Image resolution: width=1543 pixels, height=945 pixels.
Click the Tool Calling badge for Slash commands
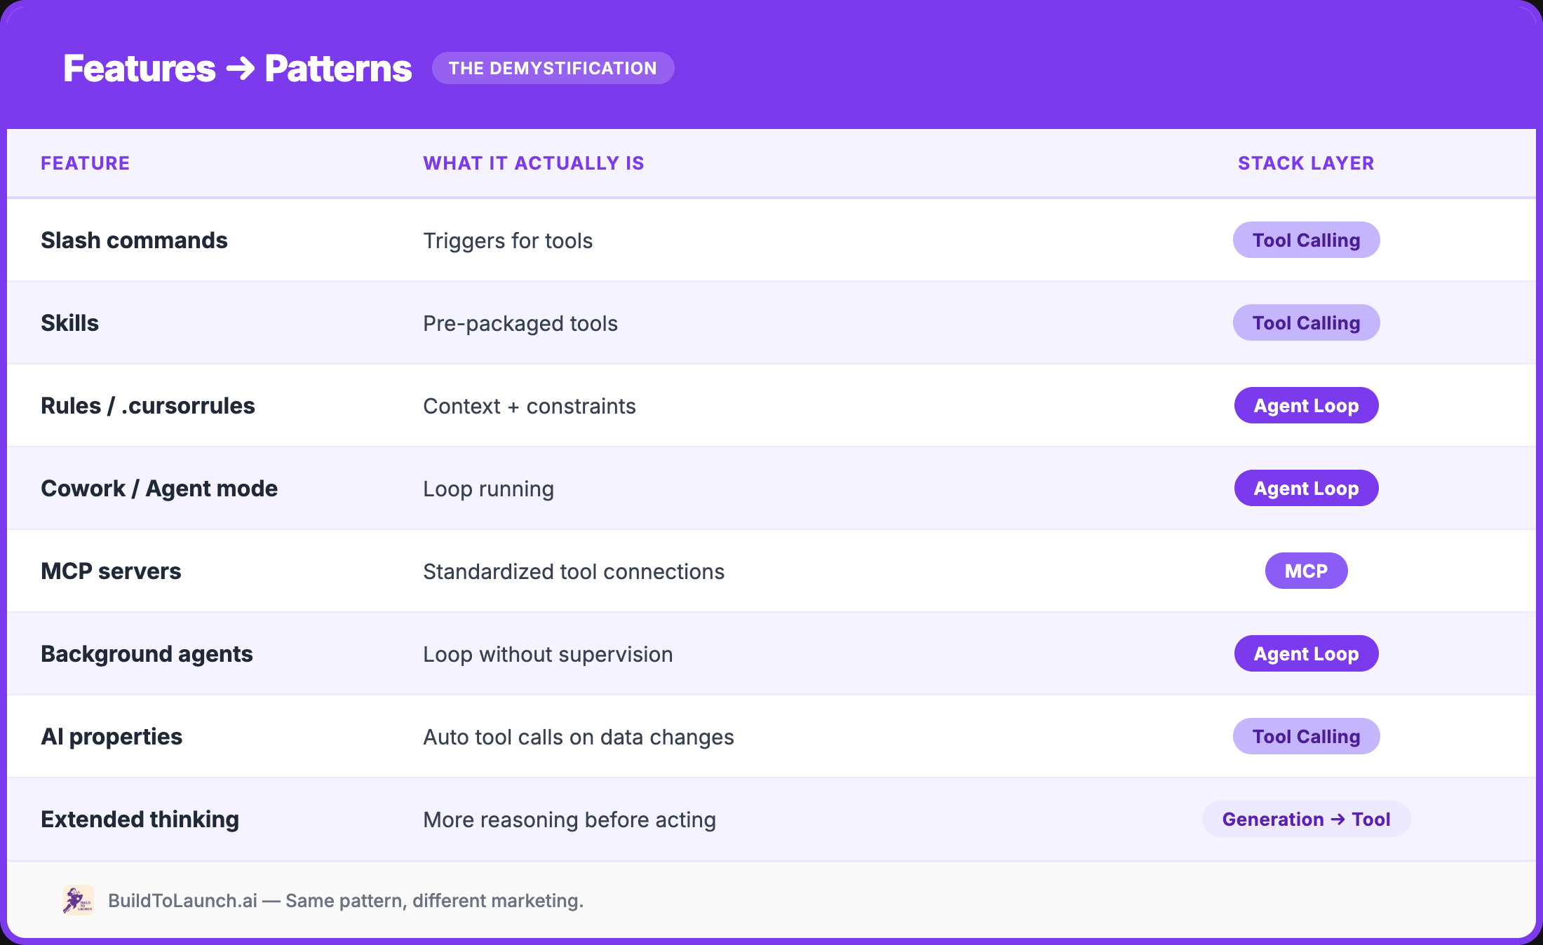click(1306, 240)
